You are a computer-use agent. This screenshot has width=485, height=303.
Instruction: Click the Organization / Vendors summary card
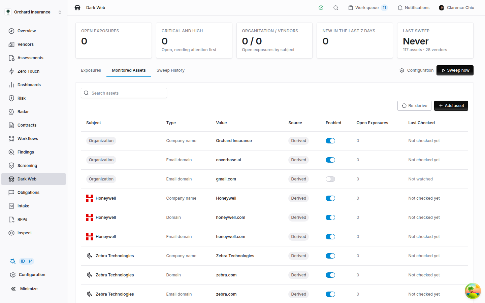click(274, 40)
